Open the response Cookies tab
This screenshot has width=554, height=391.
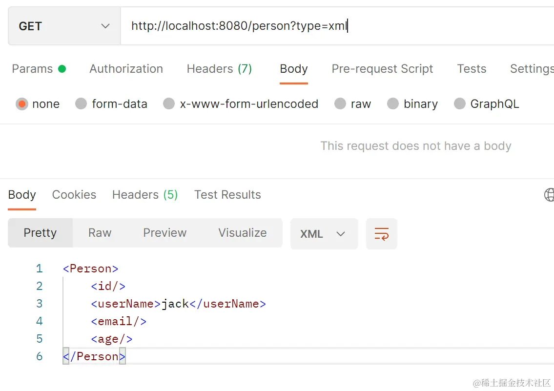click(x=74, y=195)
